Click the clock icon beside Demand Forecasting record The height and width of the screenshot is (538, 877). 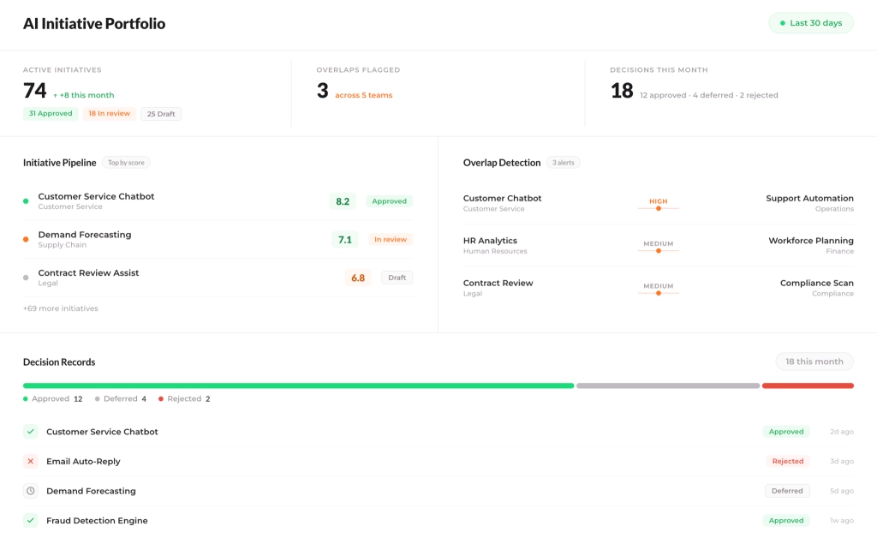(x=31, y=491)
